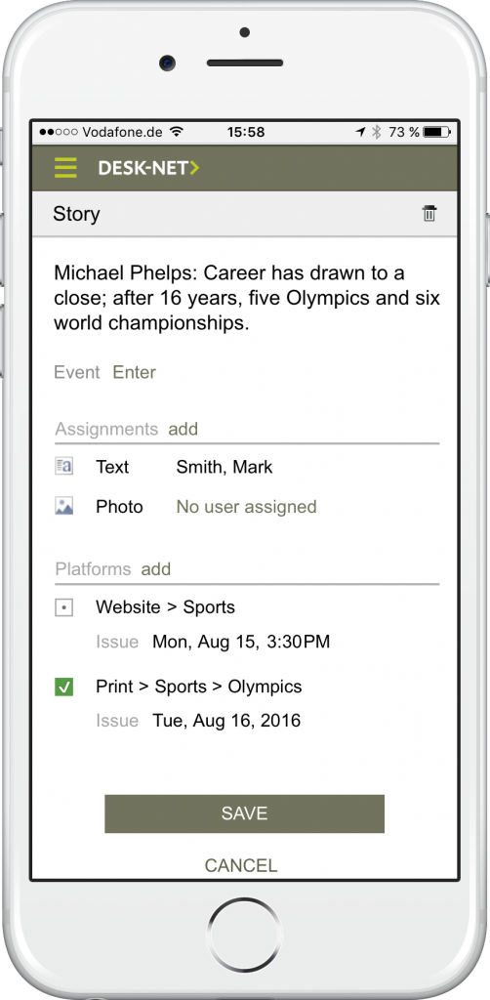This screenshot has height=1000, width=490.
Task: Add a new assignment
Action: 183,430
